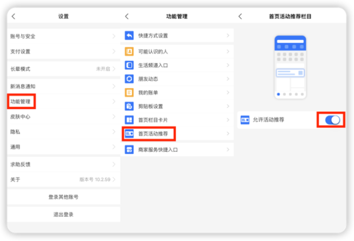Tap the 首页活动推荐 banner icon
This screenshot has height=241, width=354.
point(129,134)
